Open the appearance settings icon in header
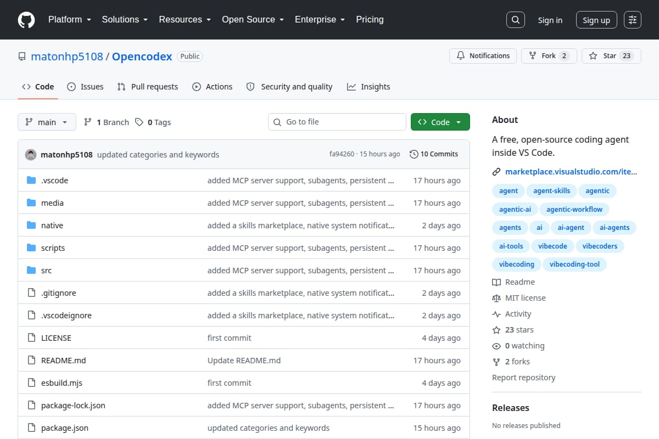 (x=633, y=20)
